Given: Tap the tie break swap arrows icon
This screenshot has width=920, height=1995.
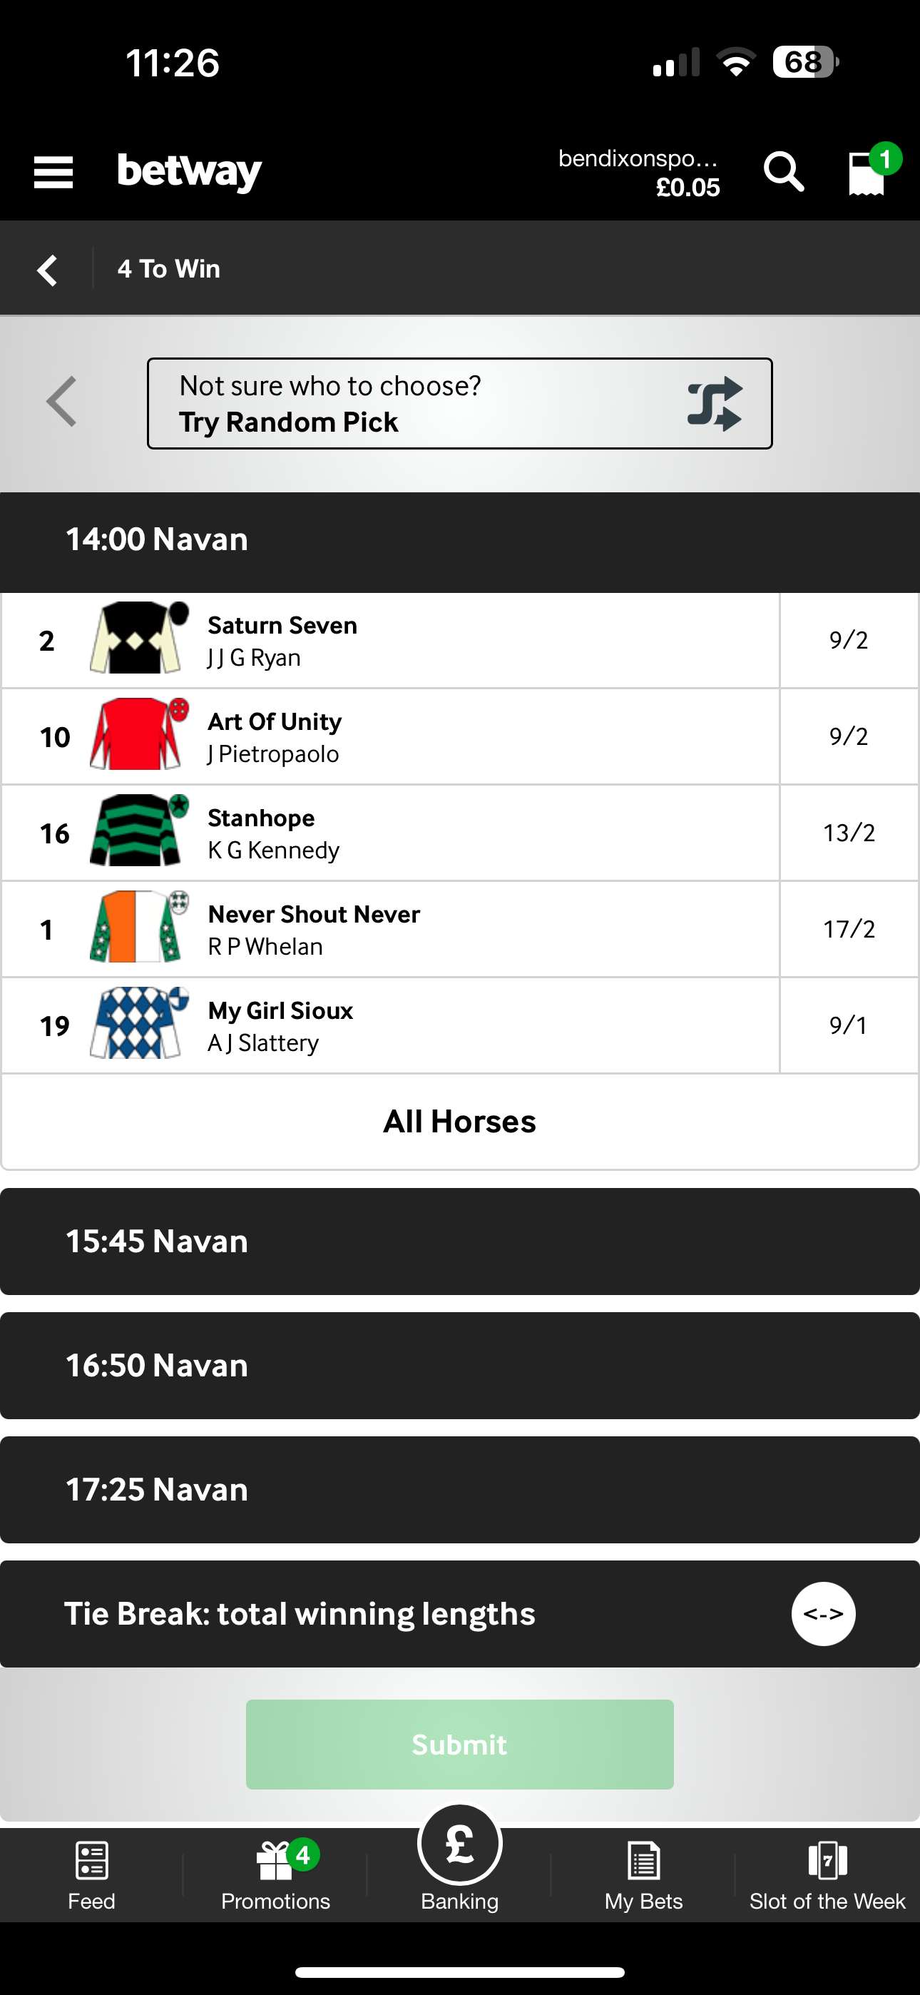Looking at the screenshot, I should coord(822,1613).
